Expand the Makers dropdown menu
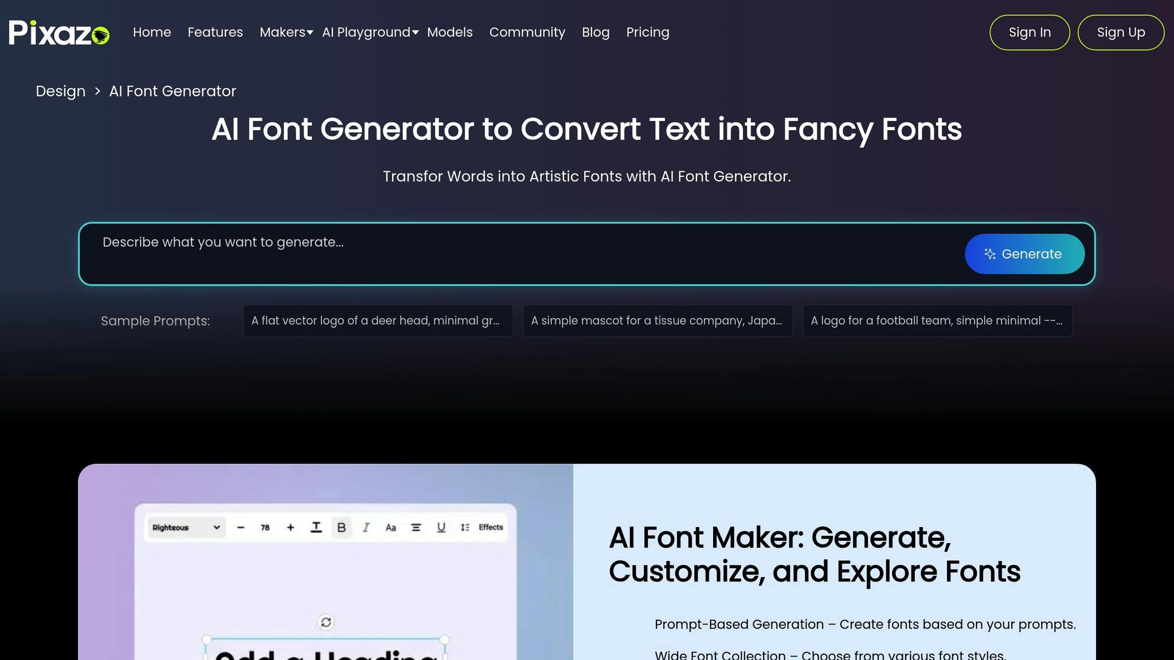 point(286,33)
